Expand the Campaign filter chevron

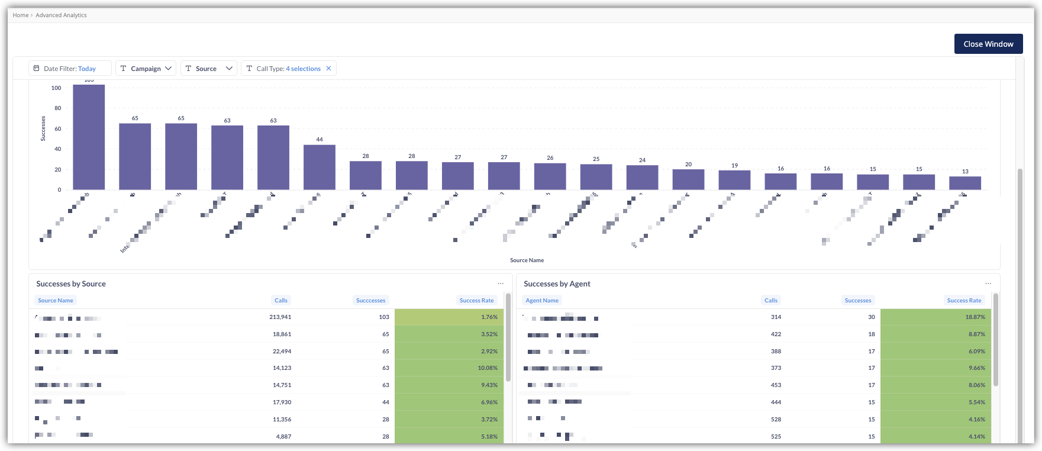click(169, 69)
